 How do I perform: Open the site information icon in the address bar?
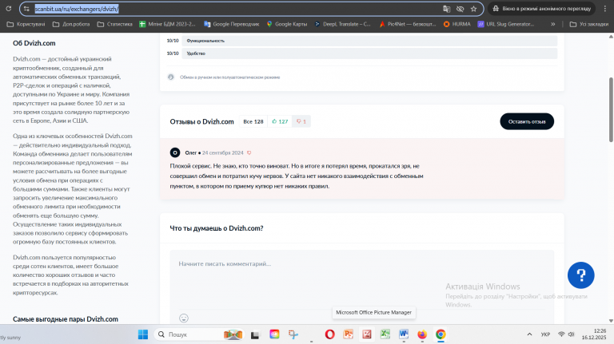tap(26, 9)
